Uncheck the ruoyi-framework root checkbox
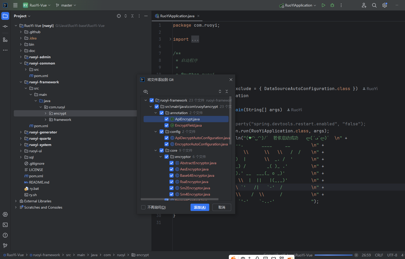This screenshot has height=259, width=405. pos(152,100)
